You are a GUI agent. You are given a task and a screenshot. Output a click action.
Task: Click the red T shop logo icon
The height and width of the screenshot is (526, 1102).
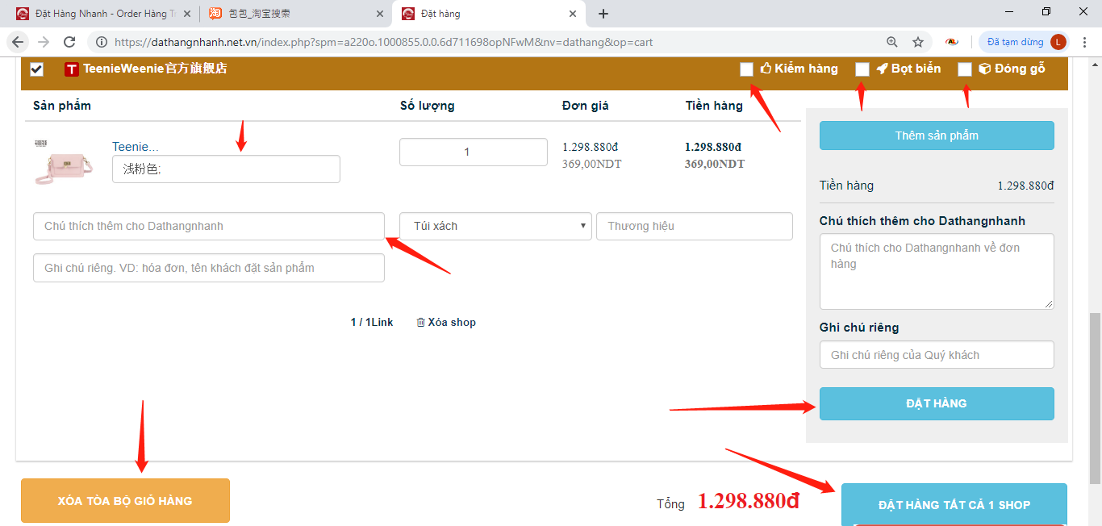point(72,69)
